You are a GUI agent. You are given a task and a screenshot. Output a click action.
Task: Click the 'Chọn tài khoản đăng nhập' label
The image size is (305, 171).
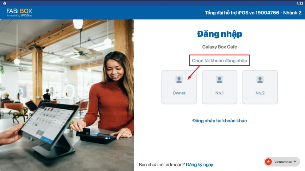[x=220, y=60]
